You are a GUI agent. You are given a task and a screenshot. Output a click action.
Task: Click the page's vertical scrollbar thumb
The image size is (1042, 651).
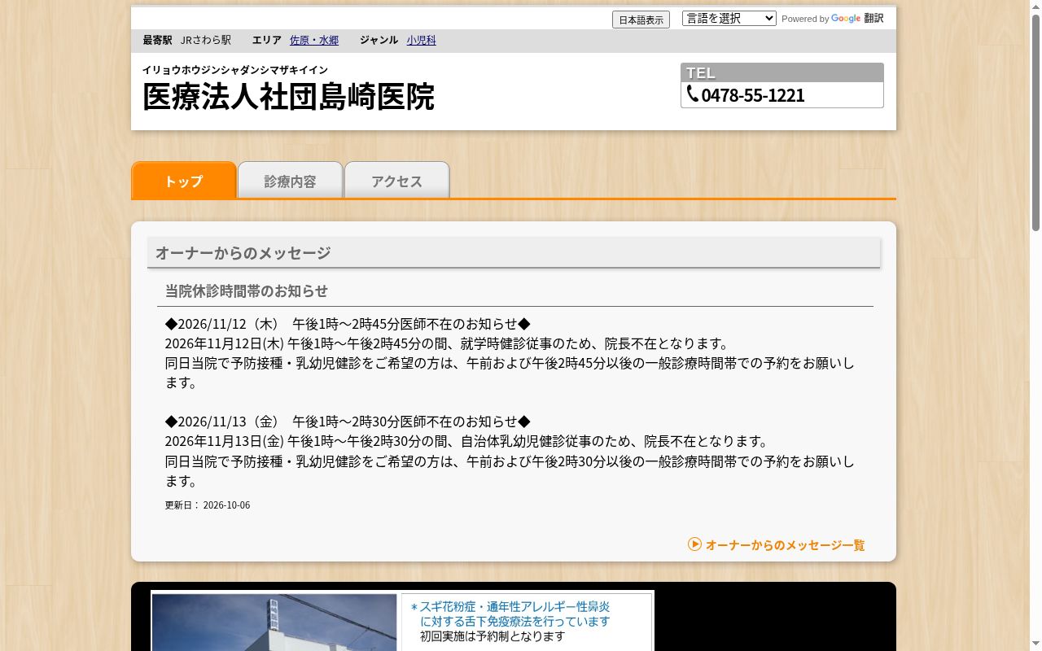(x=1035, y=122)
